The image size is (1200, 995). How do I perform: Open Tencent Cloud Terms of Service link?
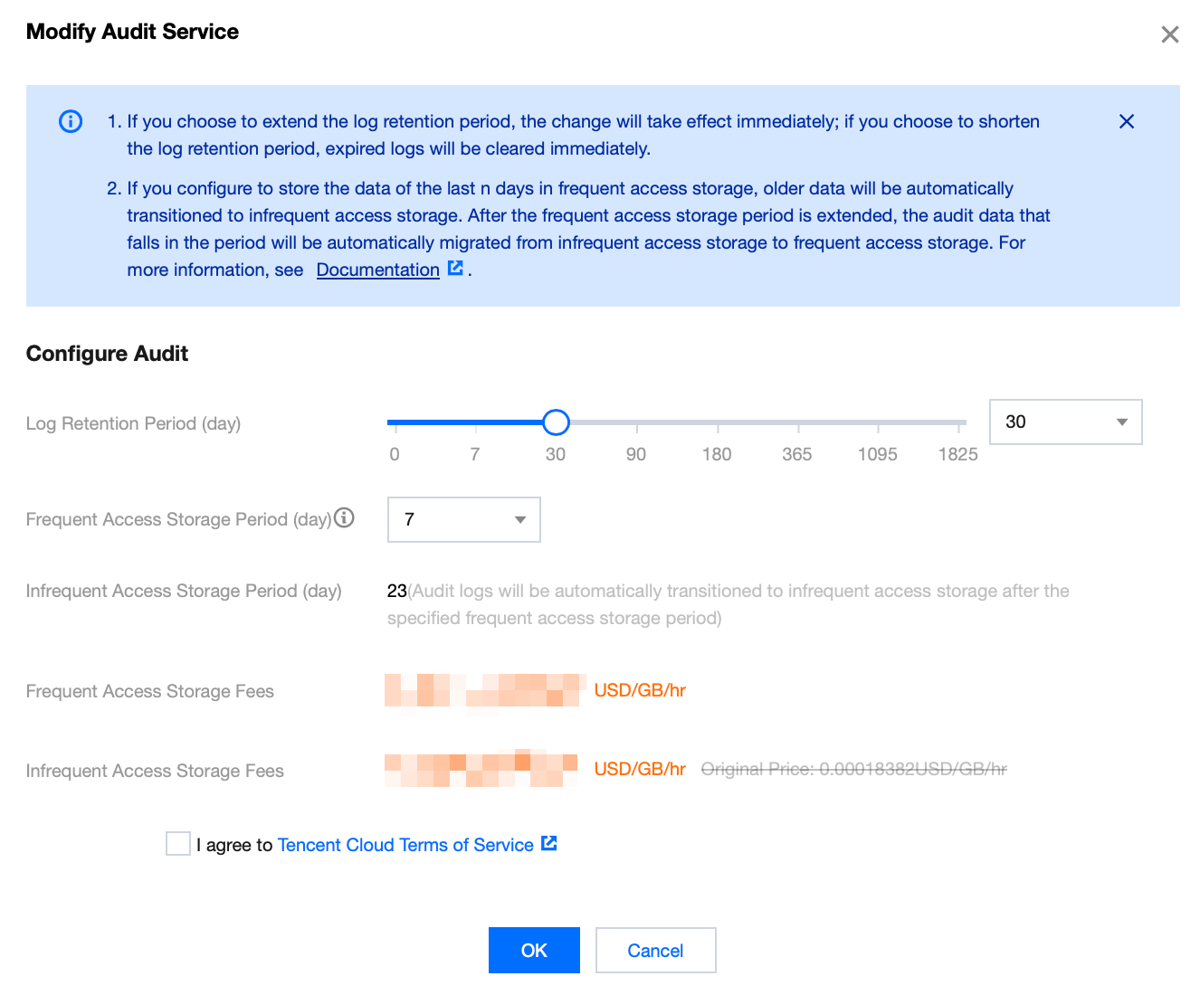click(x=405, y=845)
